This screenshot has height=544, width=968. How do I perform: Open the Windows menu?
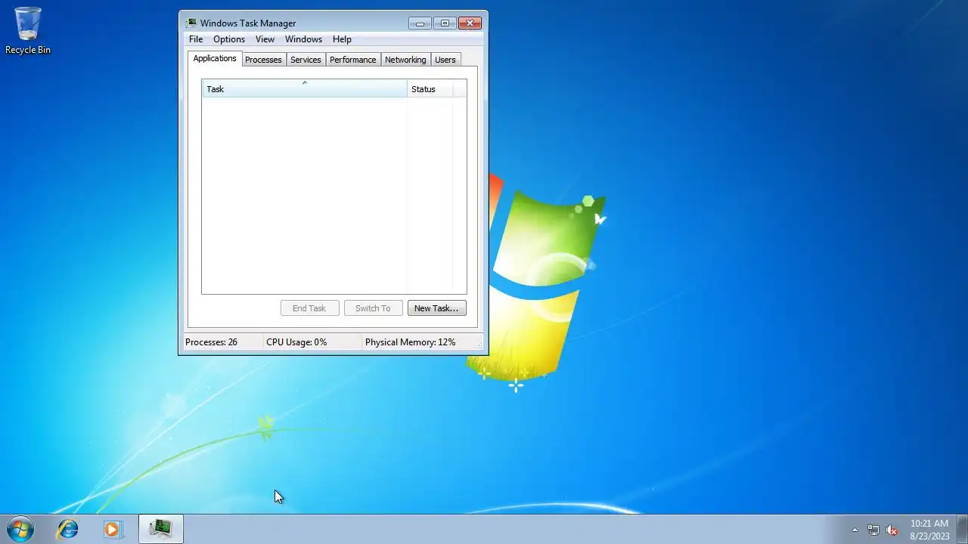click(303, 39)
